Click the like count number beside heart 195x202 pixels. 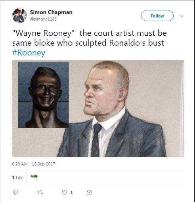point(71,192)
